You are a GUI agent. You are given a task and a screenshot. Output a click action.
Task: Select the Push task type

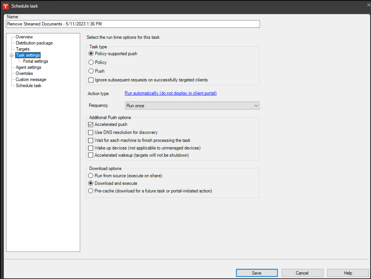pyautogui.click(x=91, y=71)
